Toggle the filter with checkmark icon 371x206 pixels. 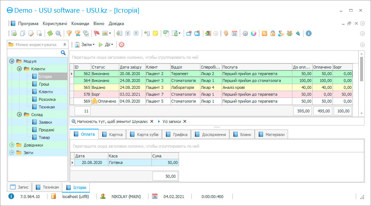86,33
